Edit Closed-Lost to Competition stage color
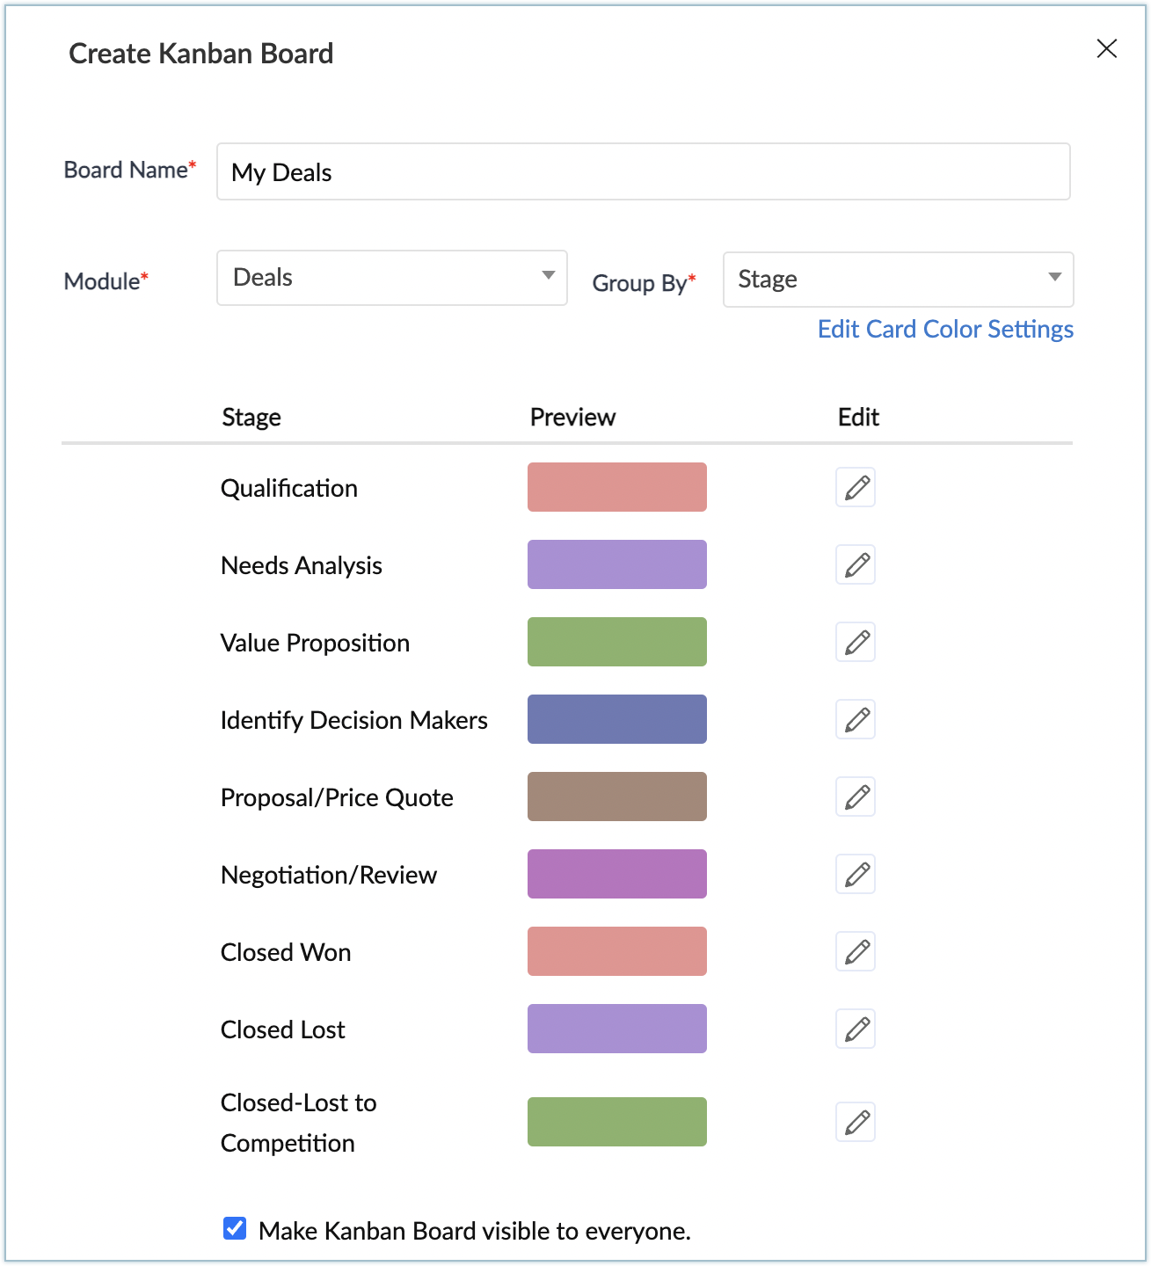The image size is (1151, 1266). pyautogui.click(x=856, y=1122)
